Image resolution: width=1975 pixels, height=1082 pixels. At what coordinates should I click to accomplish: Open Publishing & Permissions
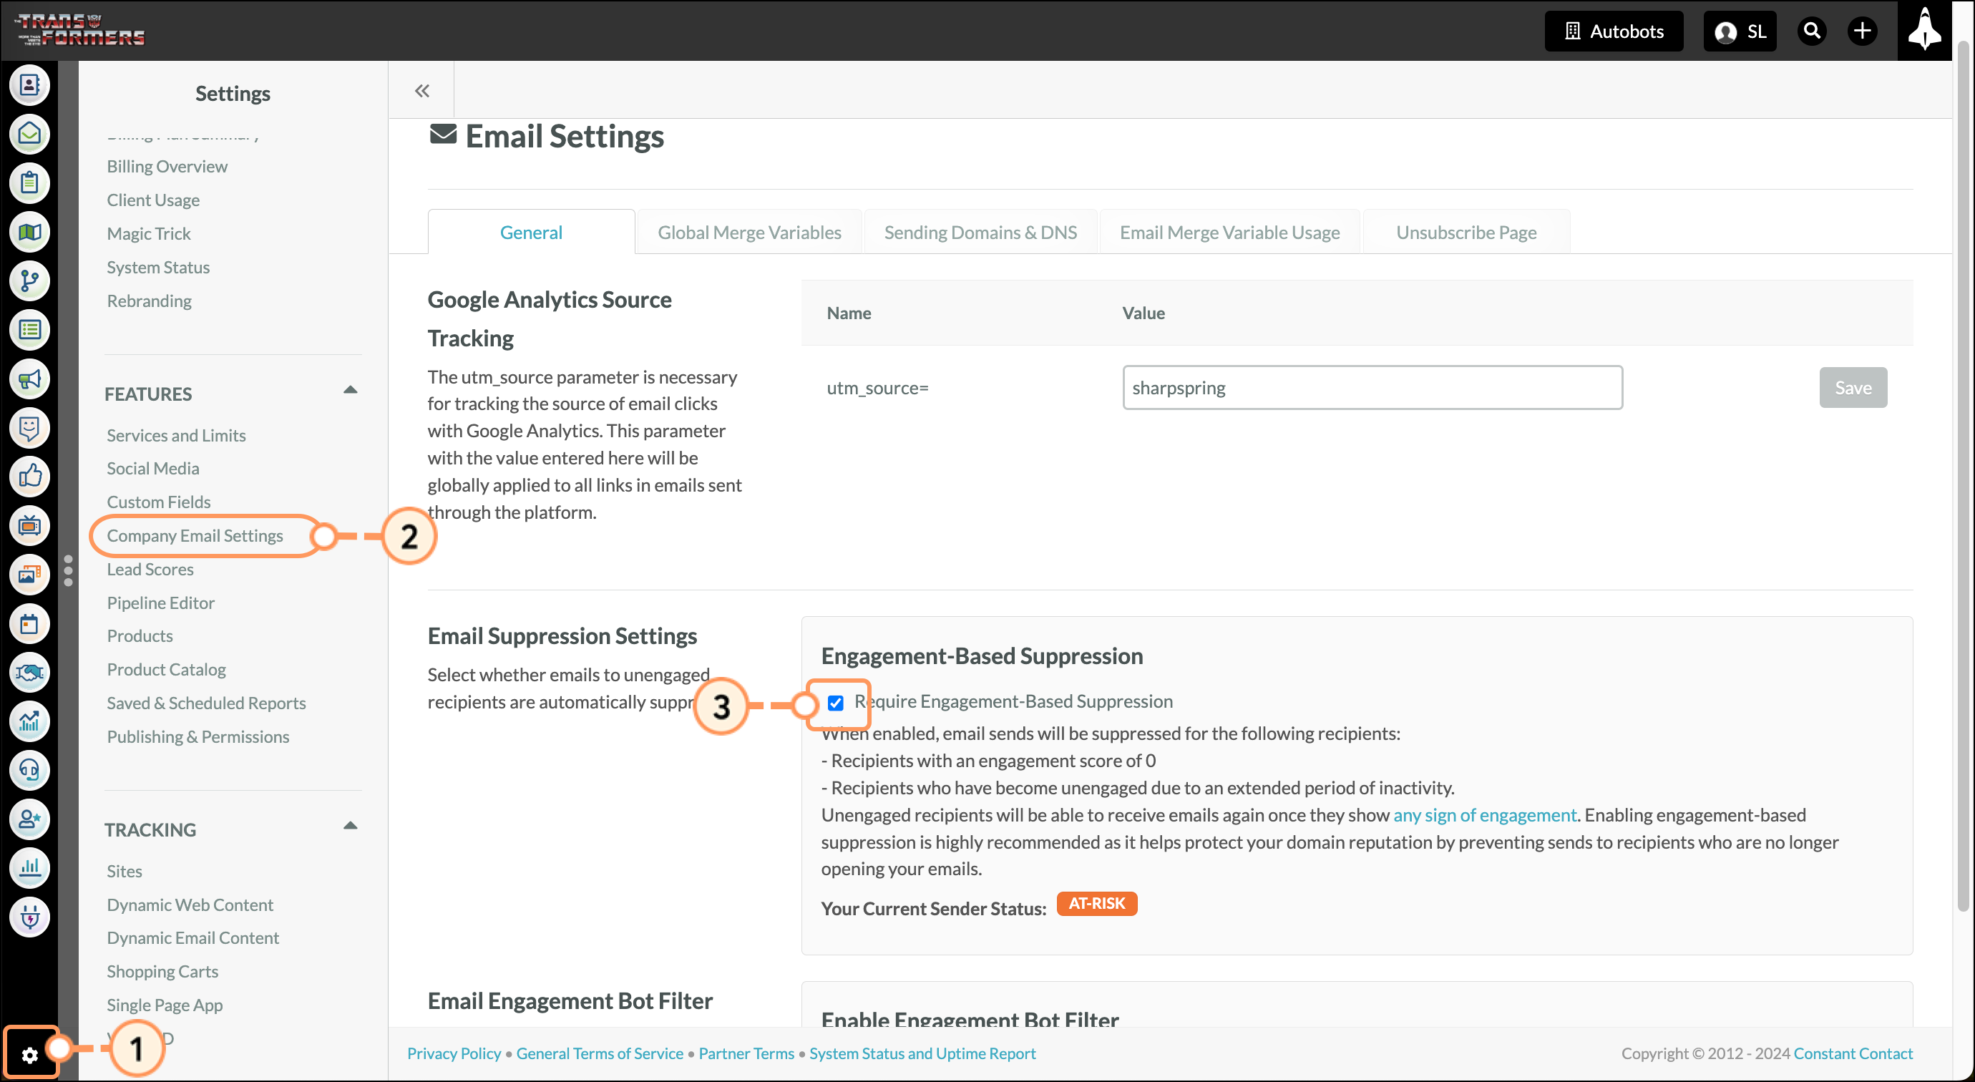[x=197, y=737]
